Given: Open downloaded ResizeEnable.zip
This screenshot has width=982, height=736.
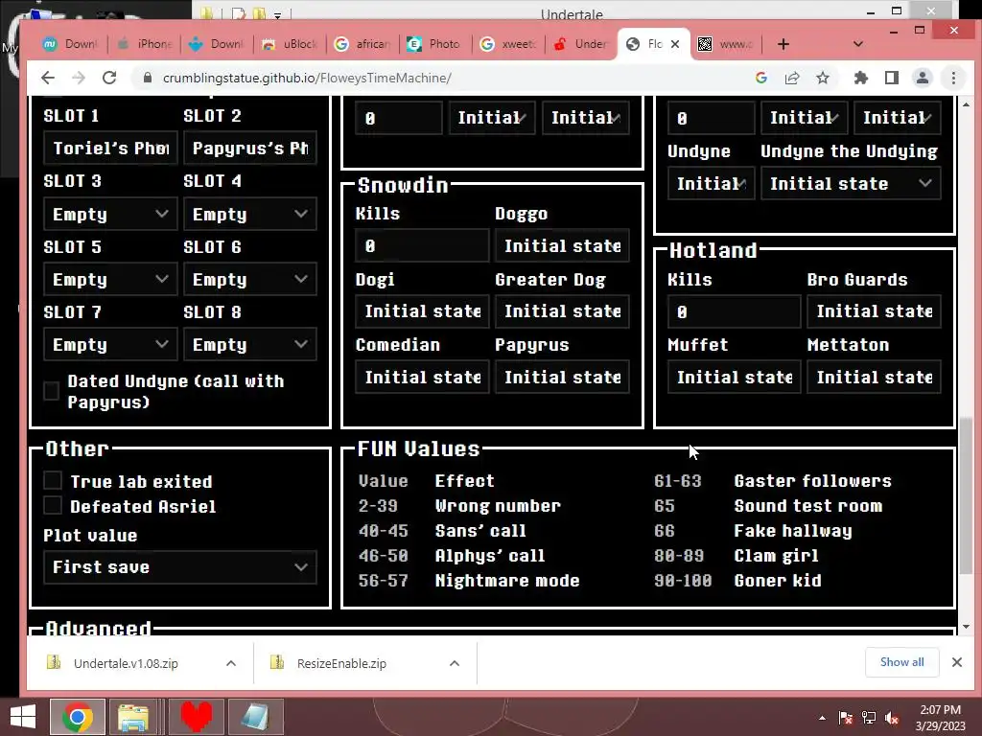Looking at the screenshot, I should [x=341, y=663].
